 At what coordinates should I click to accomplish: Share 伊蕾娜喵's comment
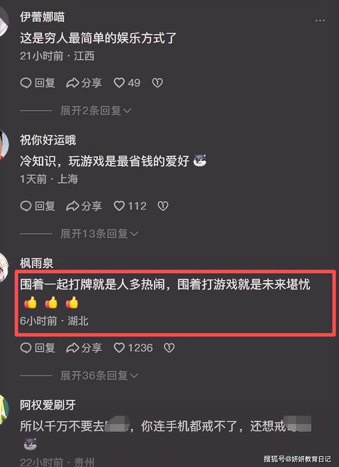[84, 83]
